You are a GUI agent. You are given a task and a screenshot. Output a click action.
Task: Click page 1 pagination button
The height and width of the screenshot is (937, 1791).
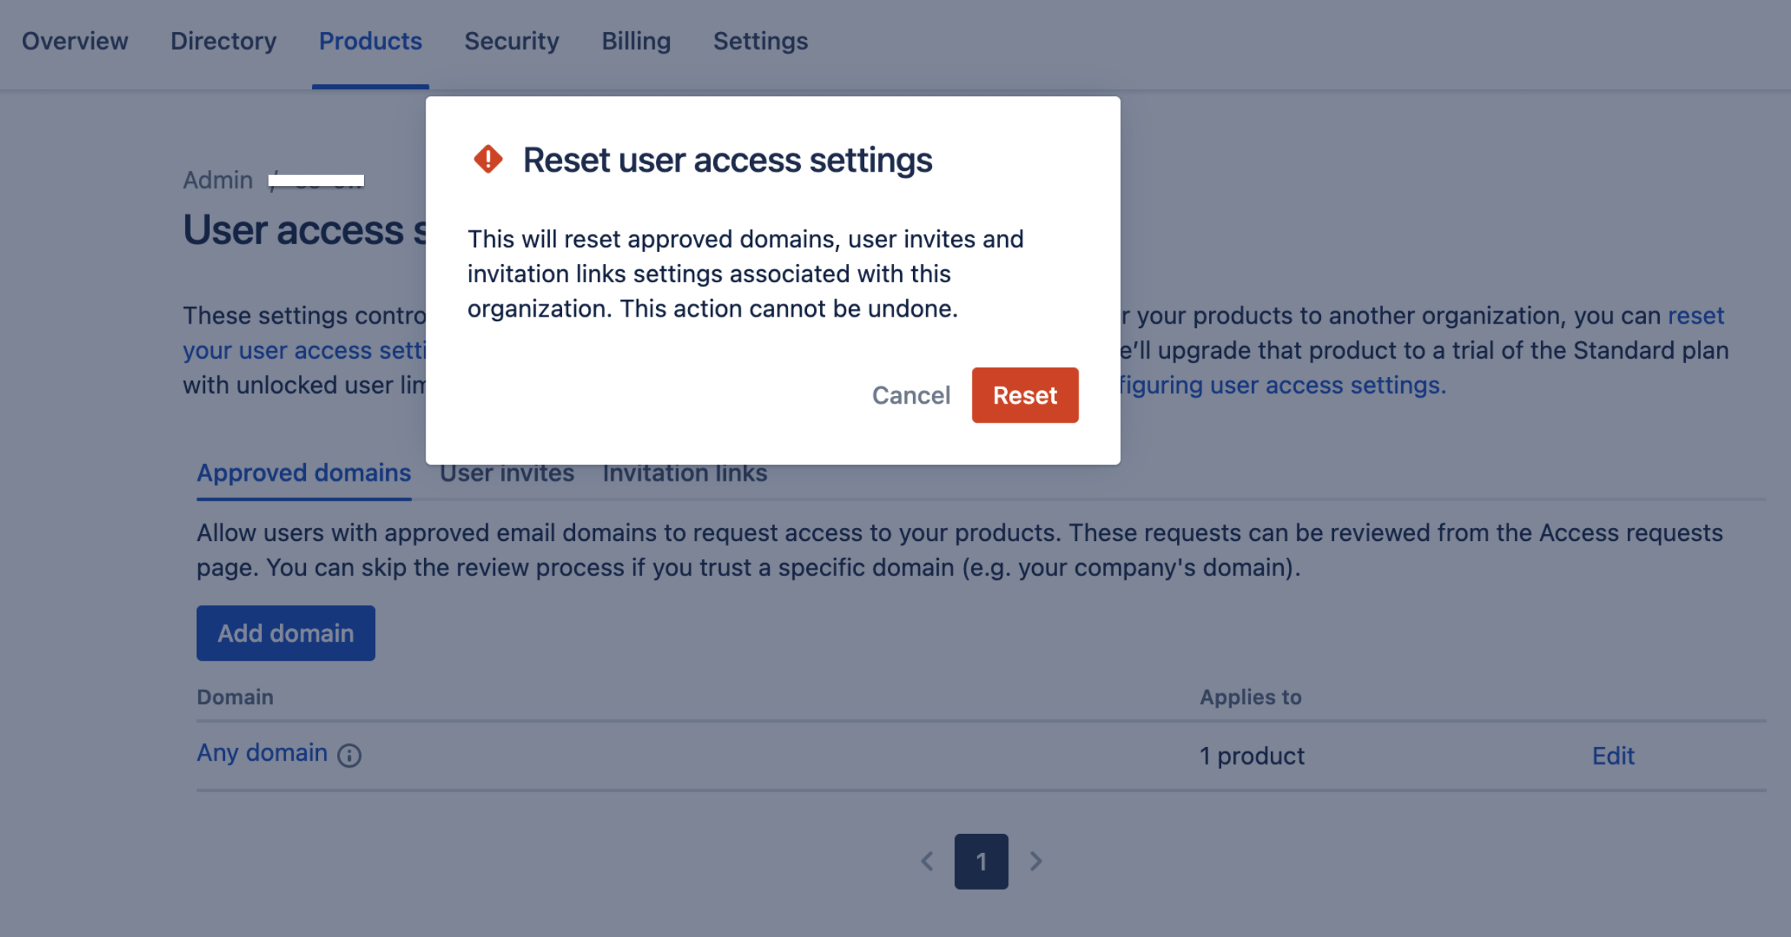point(981,861)
